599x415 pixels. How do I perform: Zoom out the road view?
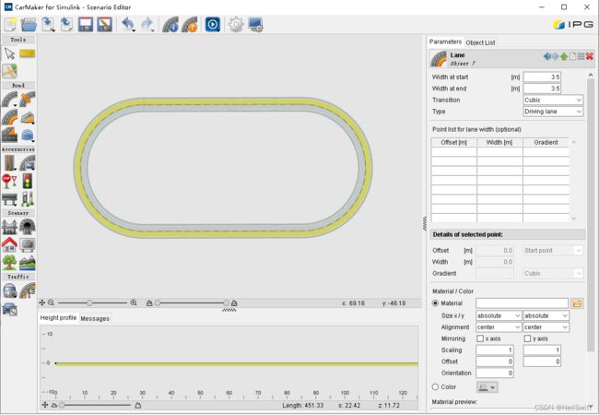click(51, 302)
